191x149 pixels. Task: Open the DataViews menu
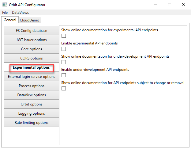pyautogui.click(x=20, y=13)
